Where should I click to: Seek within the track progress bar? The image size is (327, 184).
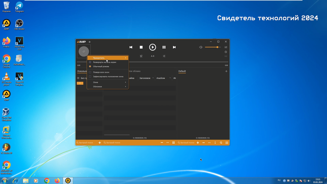pyautogui.click(x=153, y=62)
